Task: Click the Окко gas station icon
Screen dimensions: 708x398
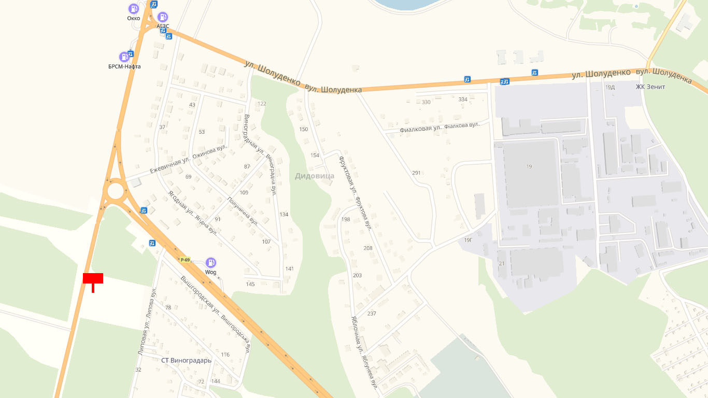Action: (134, 9)
